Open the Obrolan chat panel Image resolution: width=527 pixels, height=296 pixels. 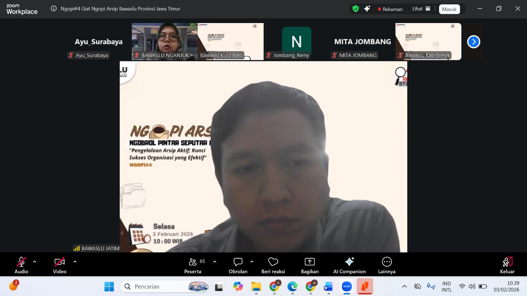point(238,265)
